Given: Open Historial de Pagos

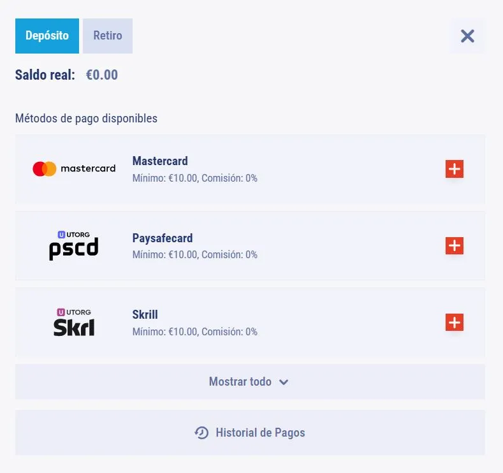Looking at the screenshot, I should [x=250, y=433].
